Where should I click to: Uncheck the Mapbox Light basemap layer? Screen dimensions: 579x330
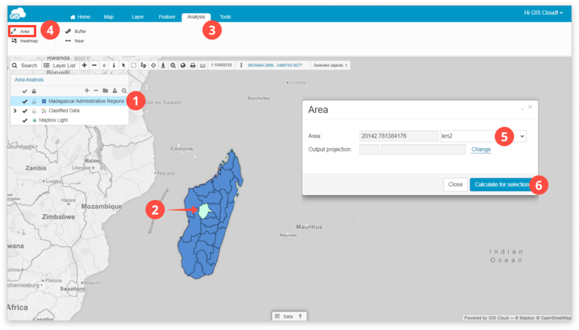pos(25,121)
